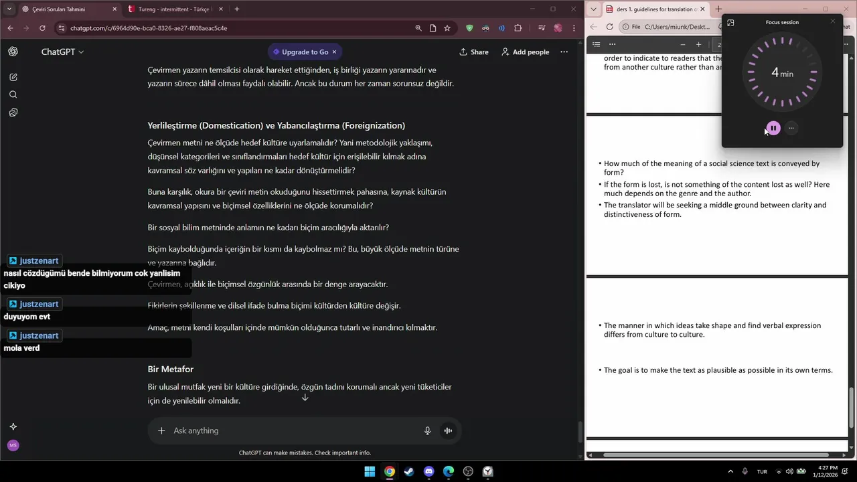
Task: Open Focus session more options
Action: click(791, 128)
